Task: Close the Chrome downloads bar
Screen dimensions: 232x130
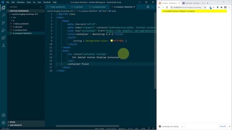Action: click(229, 126)
